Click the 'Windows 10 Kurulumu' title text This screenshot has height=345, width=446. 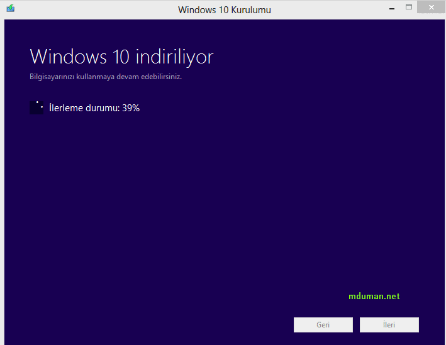click(225, 10)
